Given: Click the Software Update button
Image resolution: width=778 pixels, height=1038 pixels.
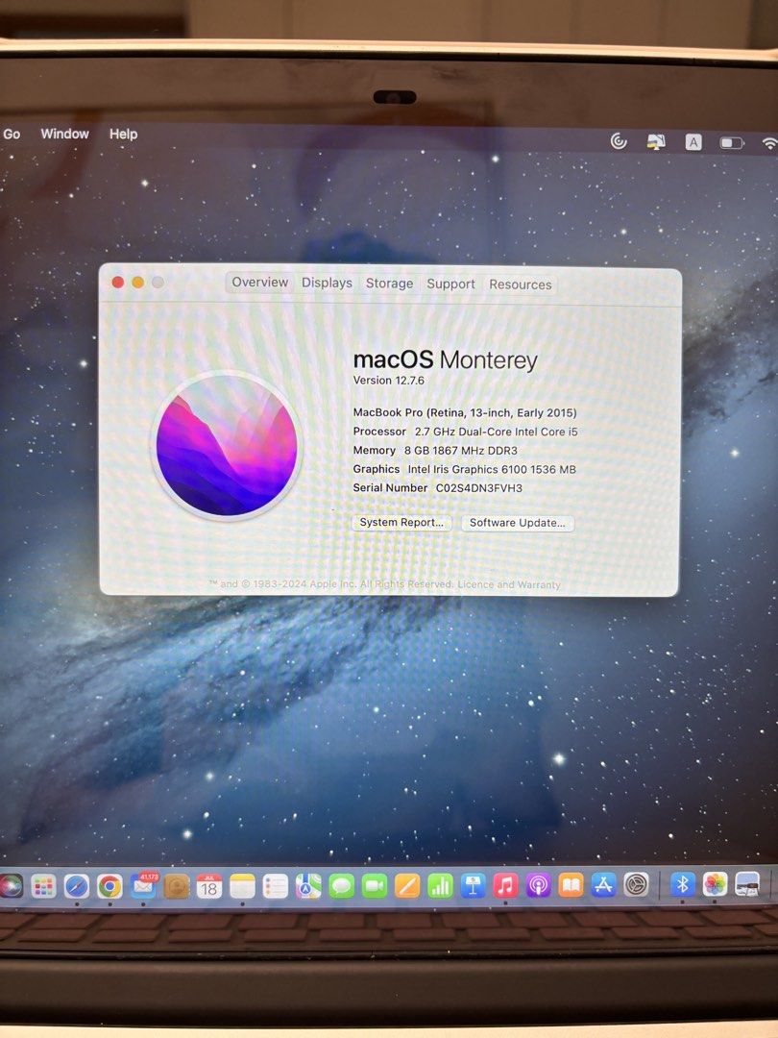Looking at the screenshot, I should (x=518, y=523).
